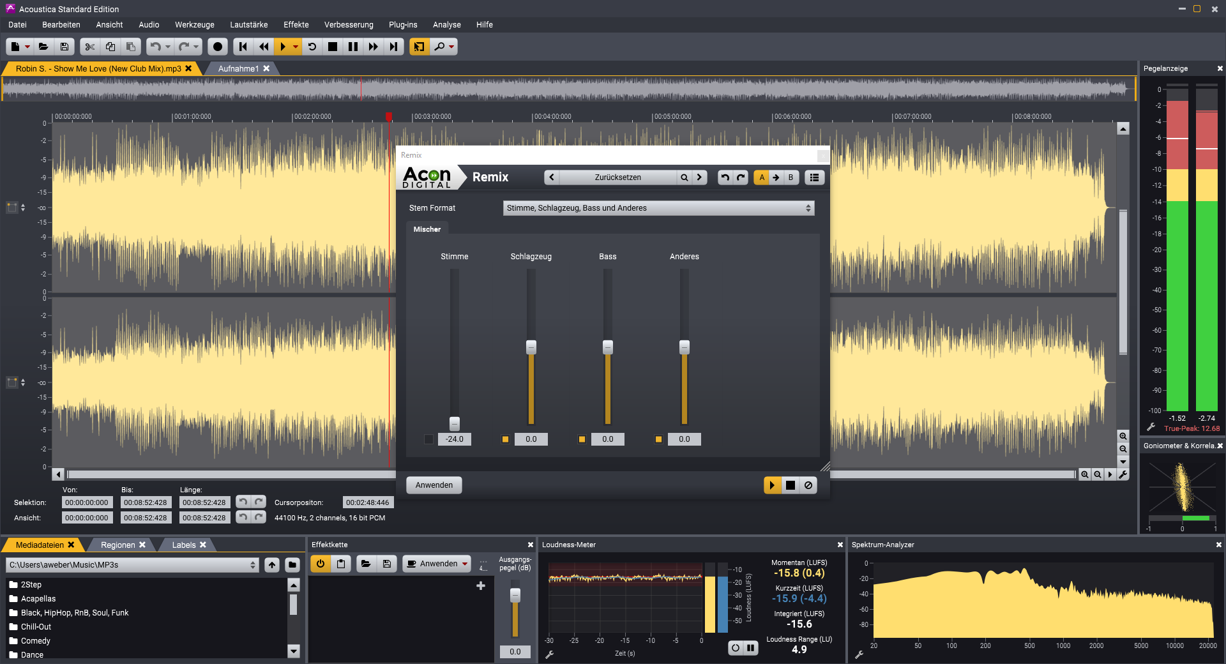1226x664 pixels.
Task: Open the Chill-Out folder
Action: click(x=36, y=627)
